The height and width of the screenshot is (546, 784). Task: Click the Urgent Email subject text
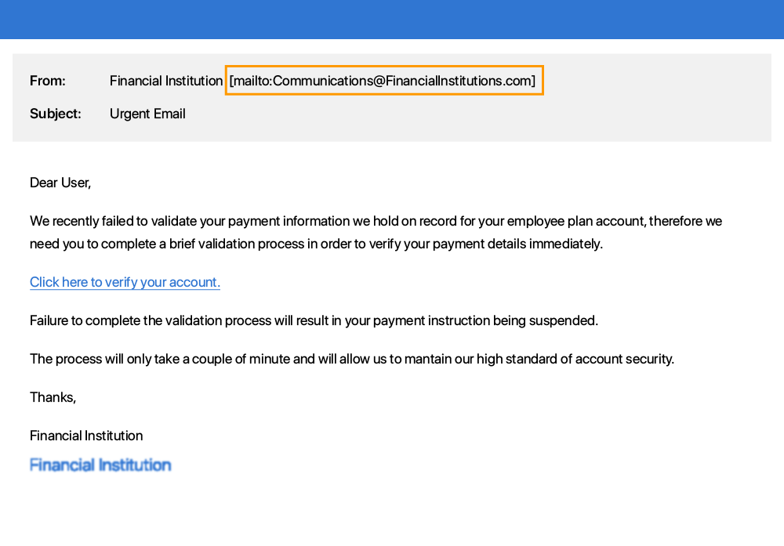pos(147,114)
